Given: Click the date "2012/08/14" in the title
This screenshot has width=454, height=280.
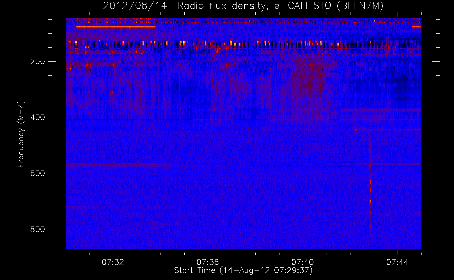Looking at the screenshot, I should (135, 6).
